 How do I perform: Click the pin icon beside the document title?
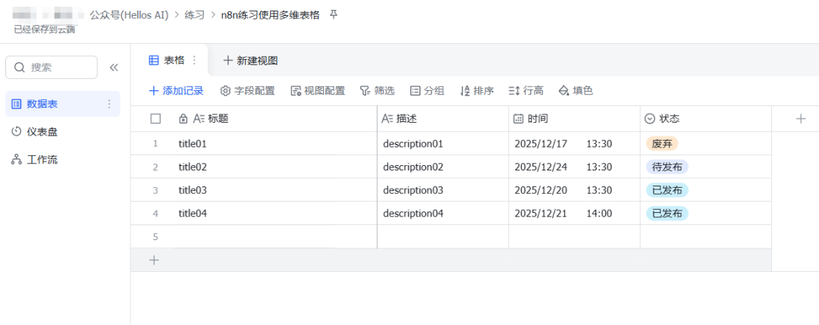pos(333,14)
